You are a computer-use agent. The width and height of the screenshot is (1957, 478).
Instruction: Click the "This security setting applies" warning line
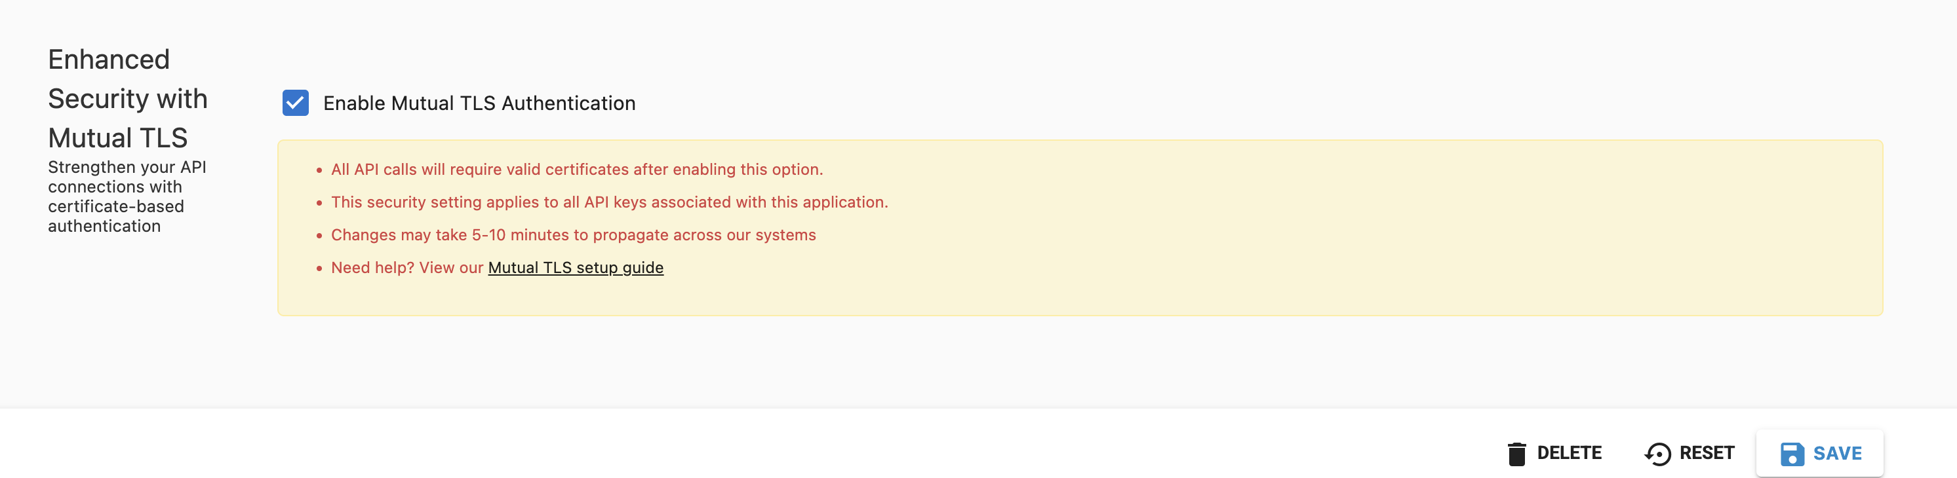pyautogui.click(x=609, y=202)
